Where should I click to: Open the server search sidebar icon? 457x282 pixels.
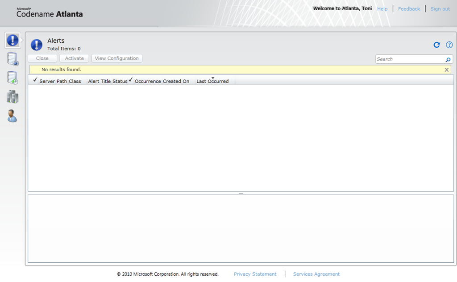coord(12,59)
